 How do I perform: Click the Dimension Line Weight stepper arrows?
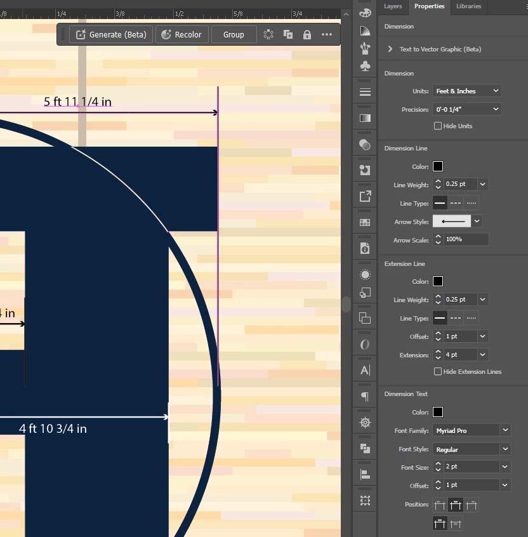click(438, 184)
